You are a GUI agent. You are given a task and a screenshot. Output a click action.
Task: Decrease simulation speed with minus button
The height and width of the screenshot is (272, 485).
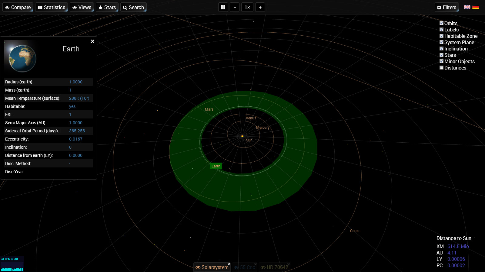pyautogui.click(x=235, y=7)
